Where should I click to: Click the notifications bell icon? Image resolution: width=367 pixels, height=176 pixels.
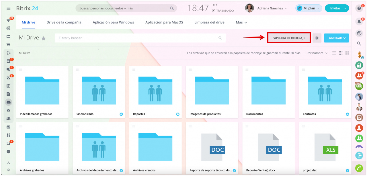pos(359,21)
